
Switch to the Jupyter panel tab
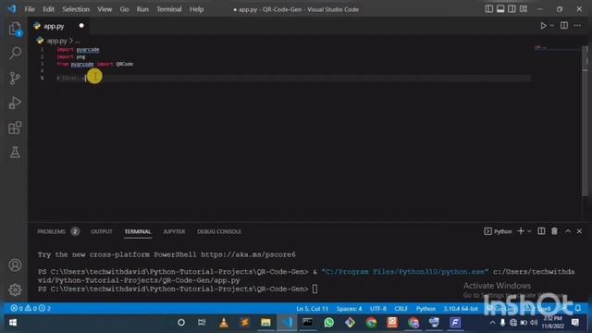(174, 231)
